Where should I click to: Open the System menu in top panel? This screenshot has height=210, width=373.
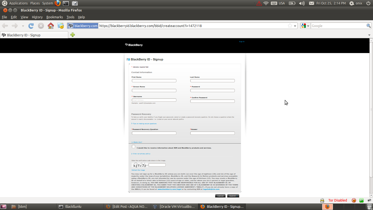click(x=48, y=3)
